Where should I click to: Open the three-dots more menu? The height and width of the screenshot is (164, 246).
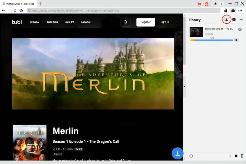(x=240, y=11)
